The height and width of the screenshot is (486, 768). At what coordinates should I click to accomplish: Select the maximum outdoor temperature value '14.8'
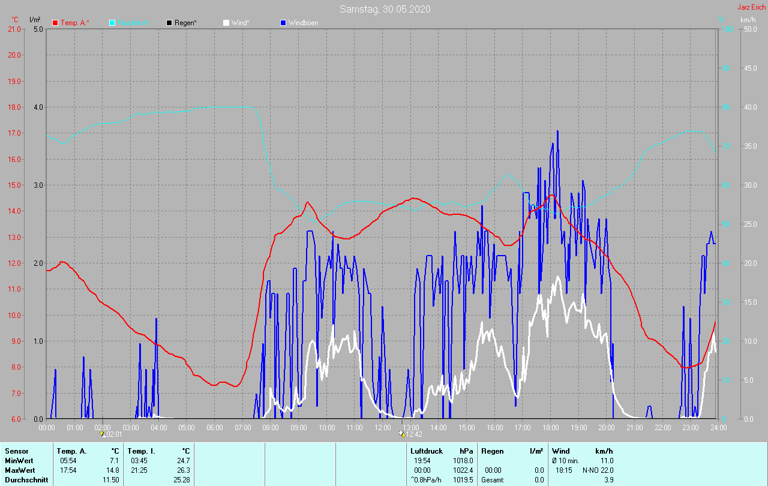point(113,470)
